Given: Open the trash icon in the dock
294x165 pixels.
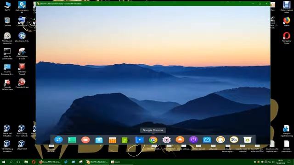Looking at the screenshot, I should [248, 140].
